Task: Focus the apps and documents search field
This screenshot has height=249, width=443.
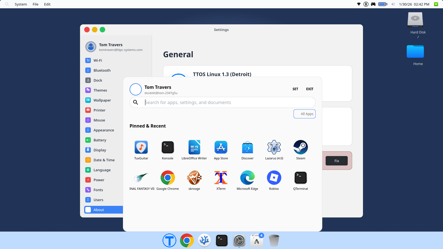Action: click(223, 102)
